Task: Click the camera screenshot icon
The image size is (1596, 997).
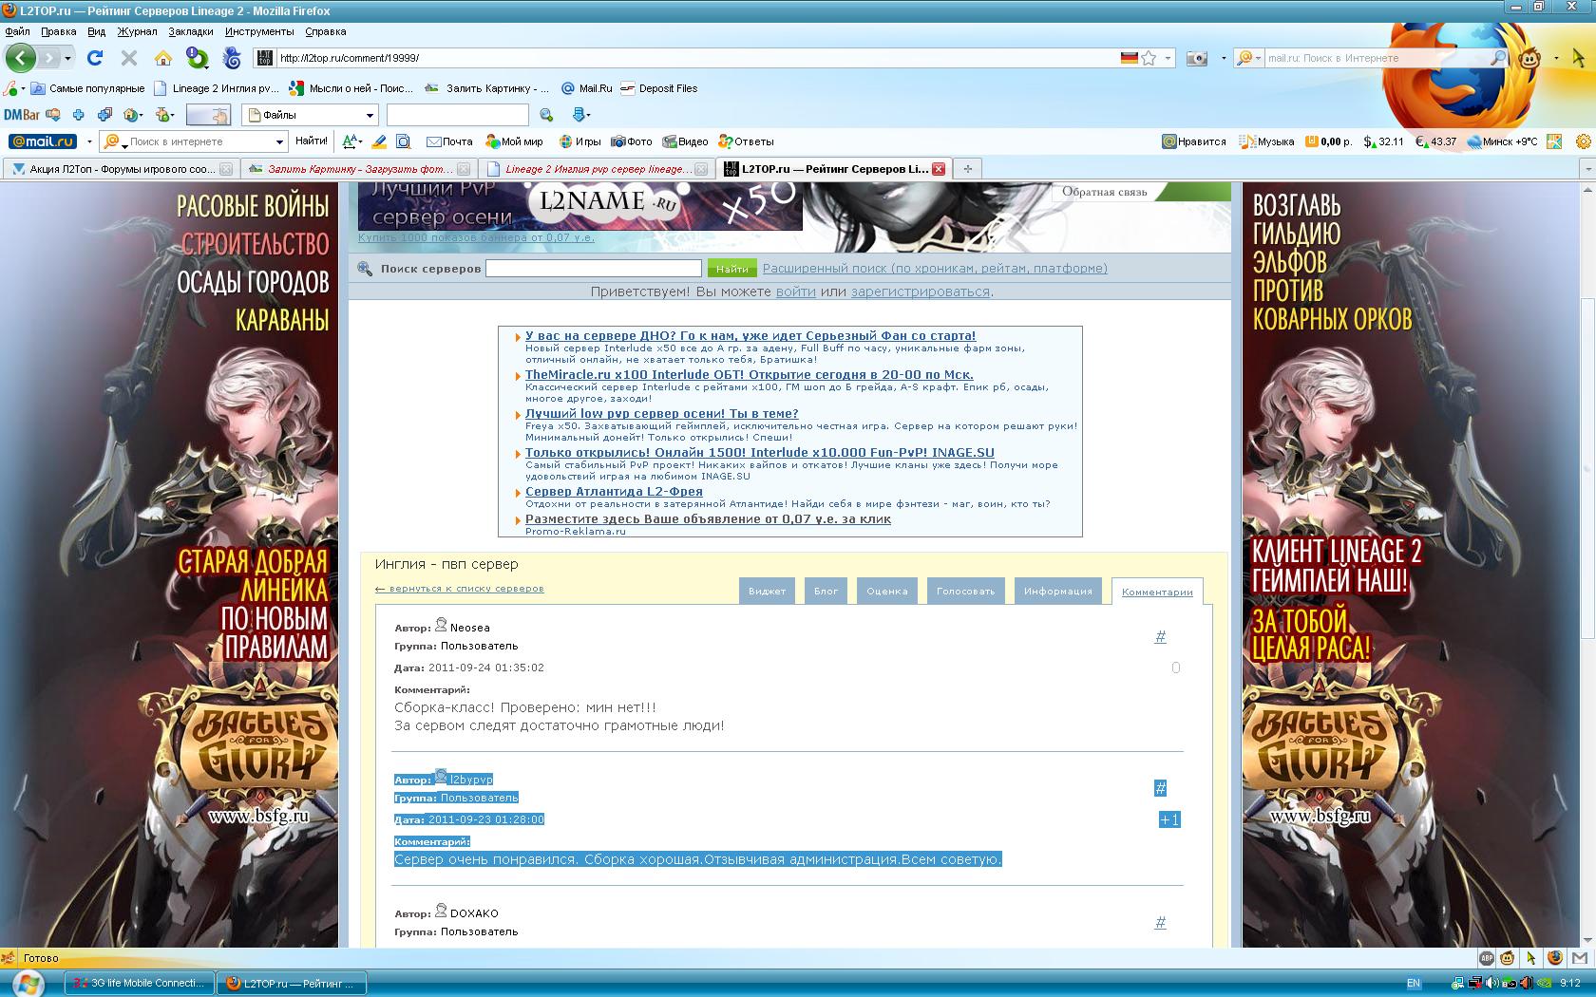Action: (1197, 58)
